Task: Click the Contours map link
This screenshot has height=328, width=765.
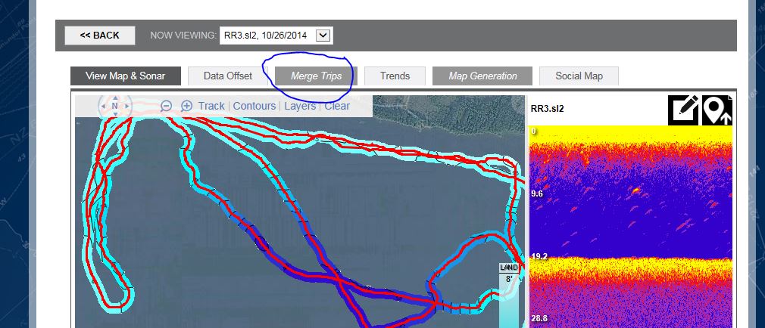Action: point(254,107)
